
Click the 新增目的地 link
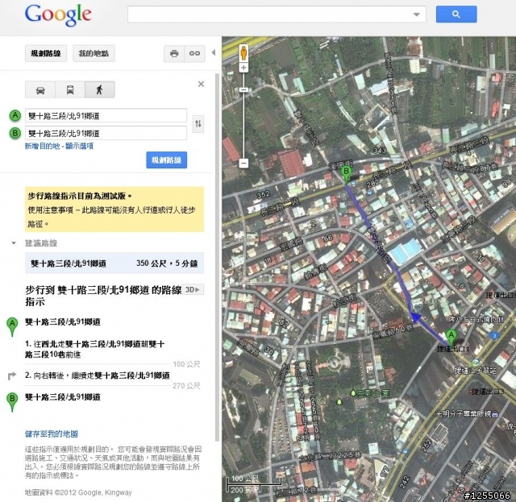(x=43, y=146)
